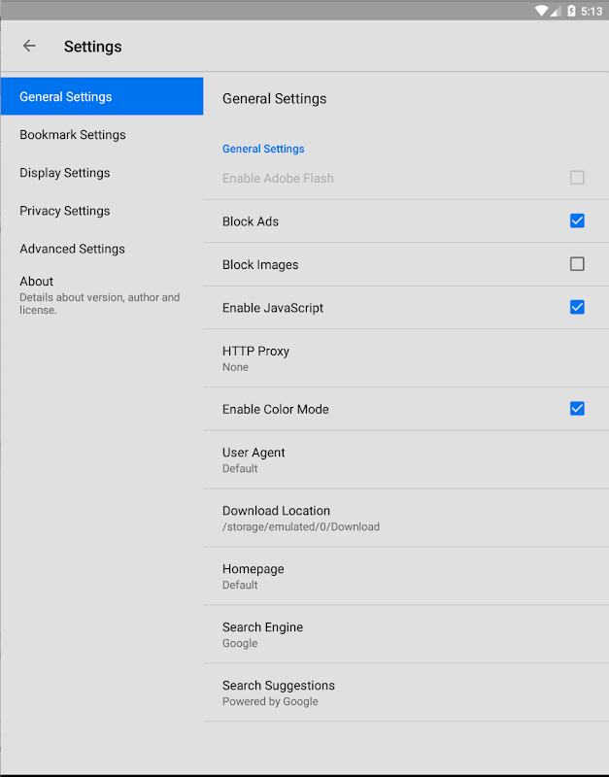Select General Settings in the sidebar
The width and height of the screenshot is (609, 777).
(101, 97)
